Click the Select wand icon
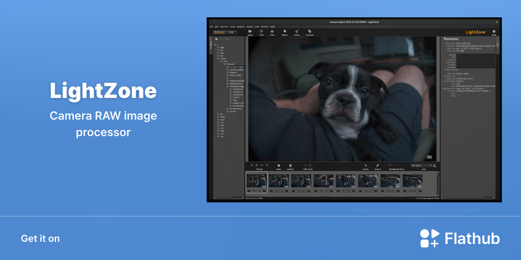This screenshot has width=521, height=260. click(x=378, y=165)
